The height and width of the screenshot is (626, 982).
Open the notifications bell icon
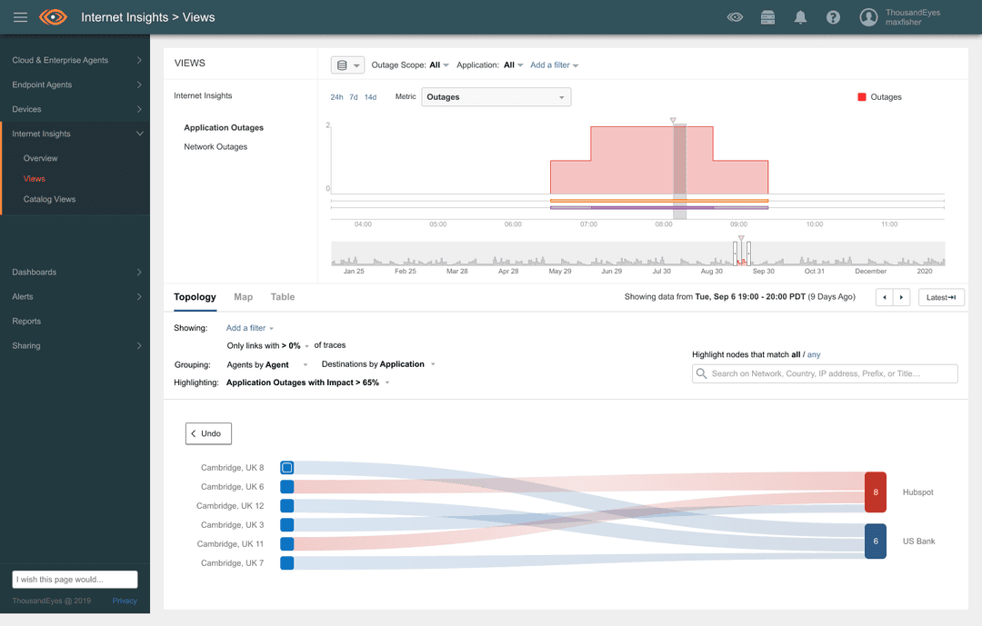pos(801,17)
